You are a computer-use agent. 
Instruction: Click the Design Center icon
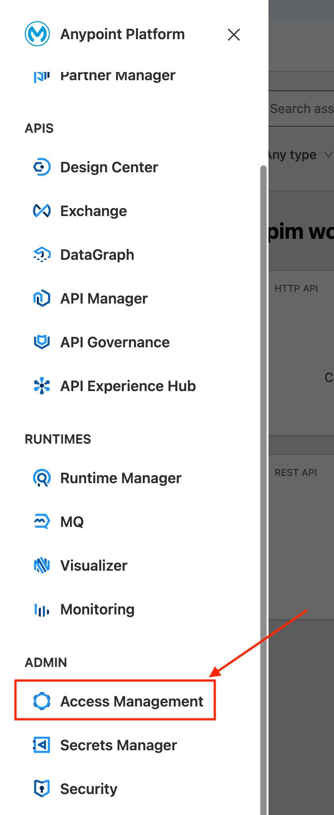[x=42, y=167]
